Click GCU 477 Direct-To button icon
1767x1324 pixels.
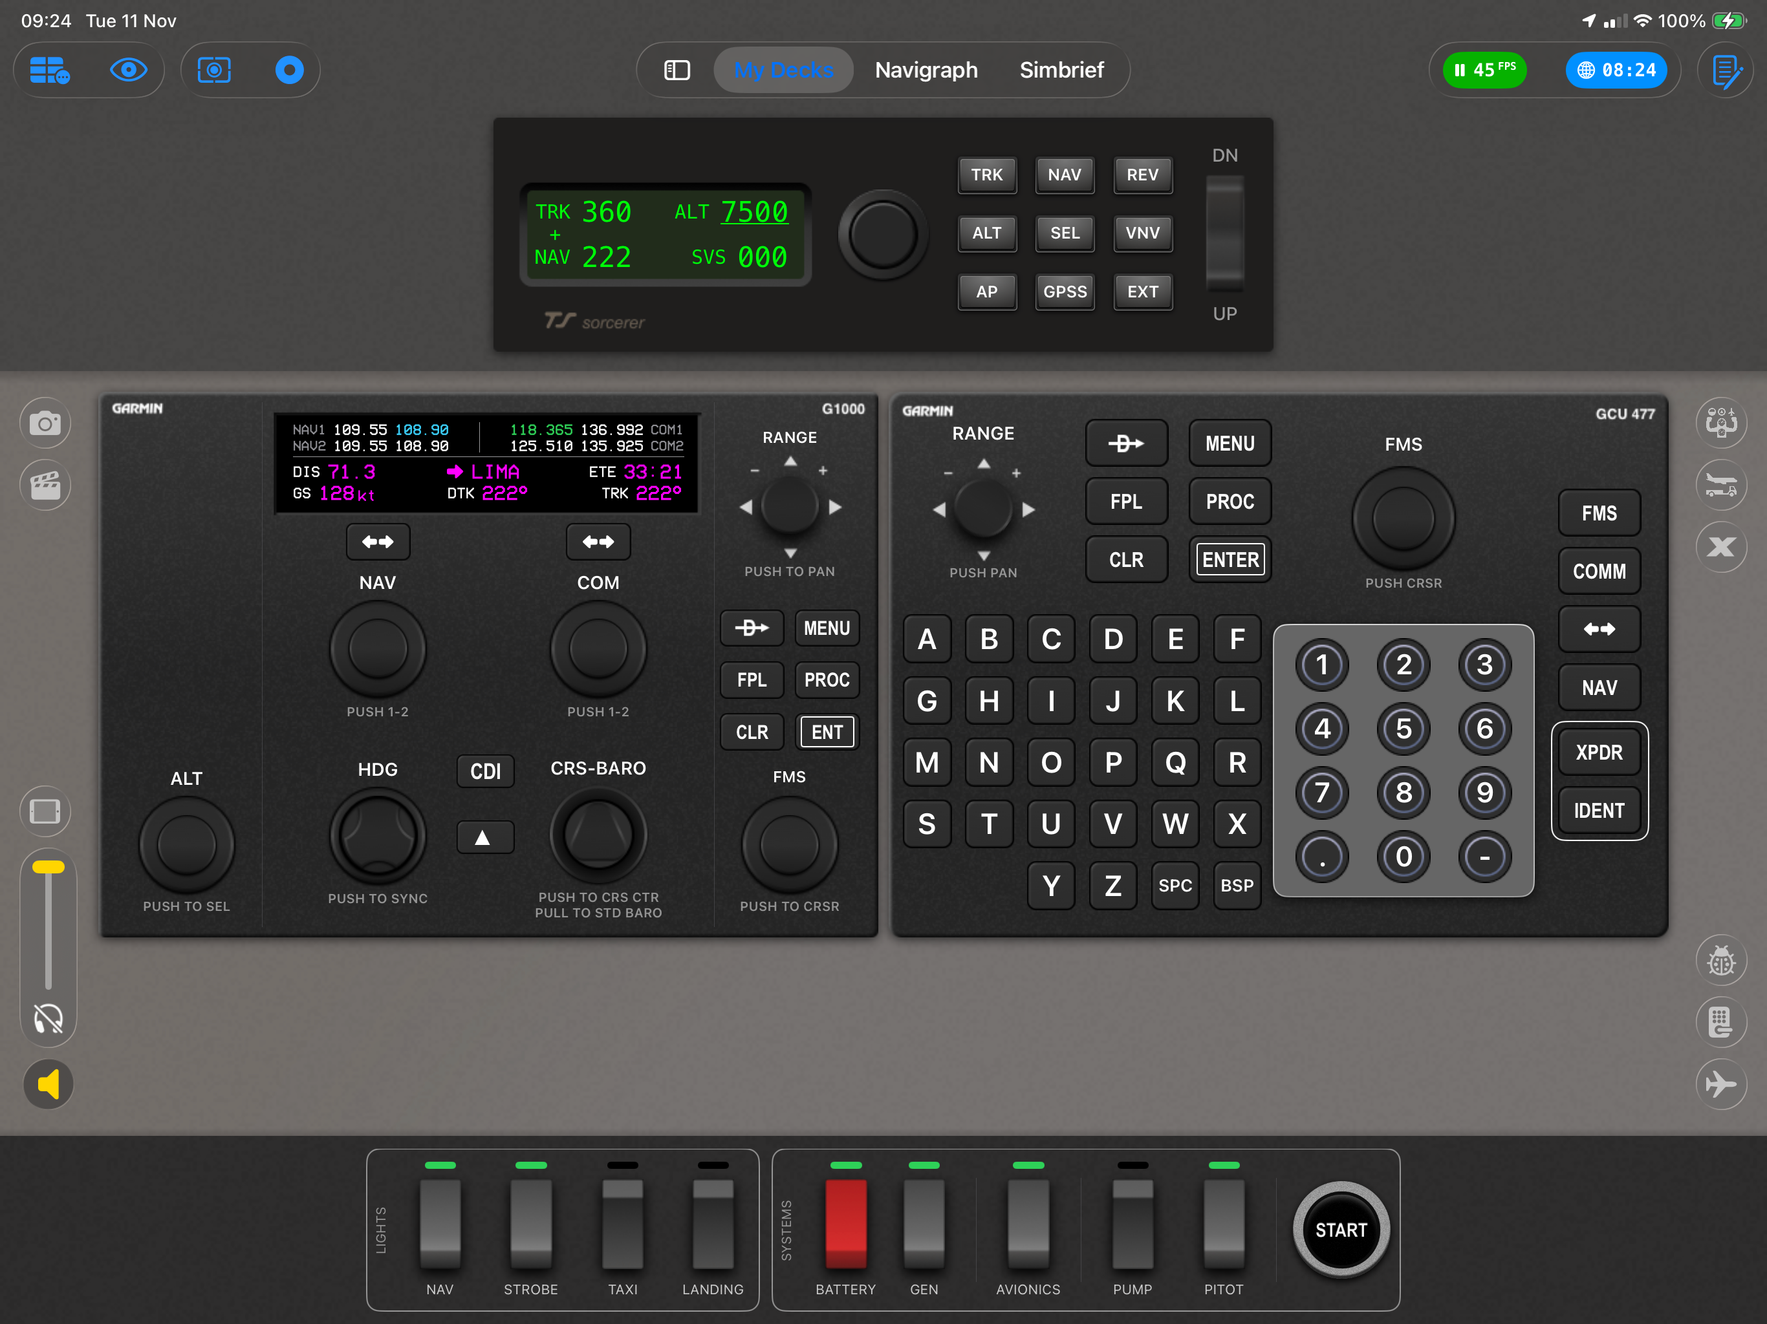(x=1126, y=443)
